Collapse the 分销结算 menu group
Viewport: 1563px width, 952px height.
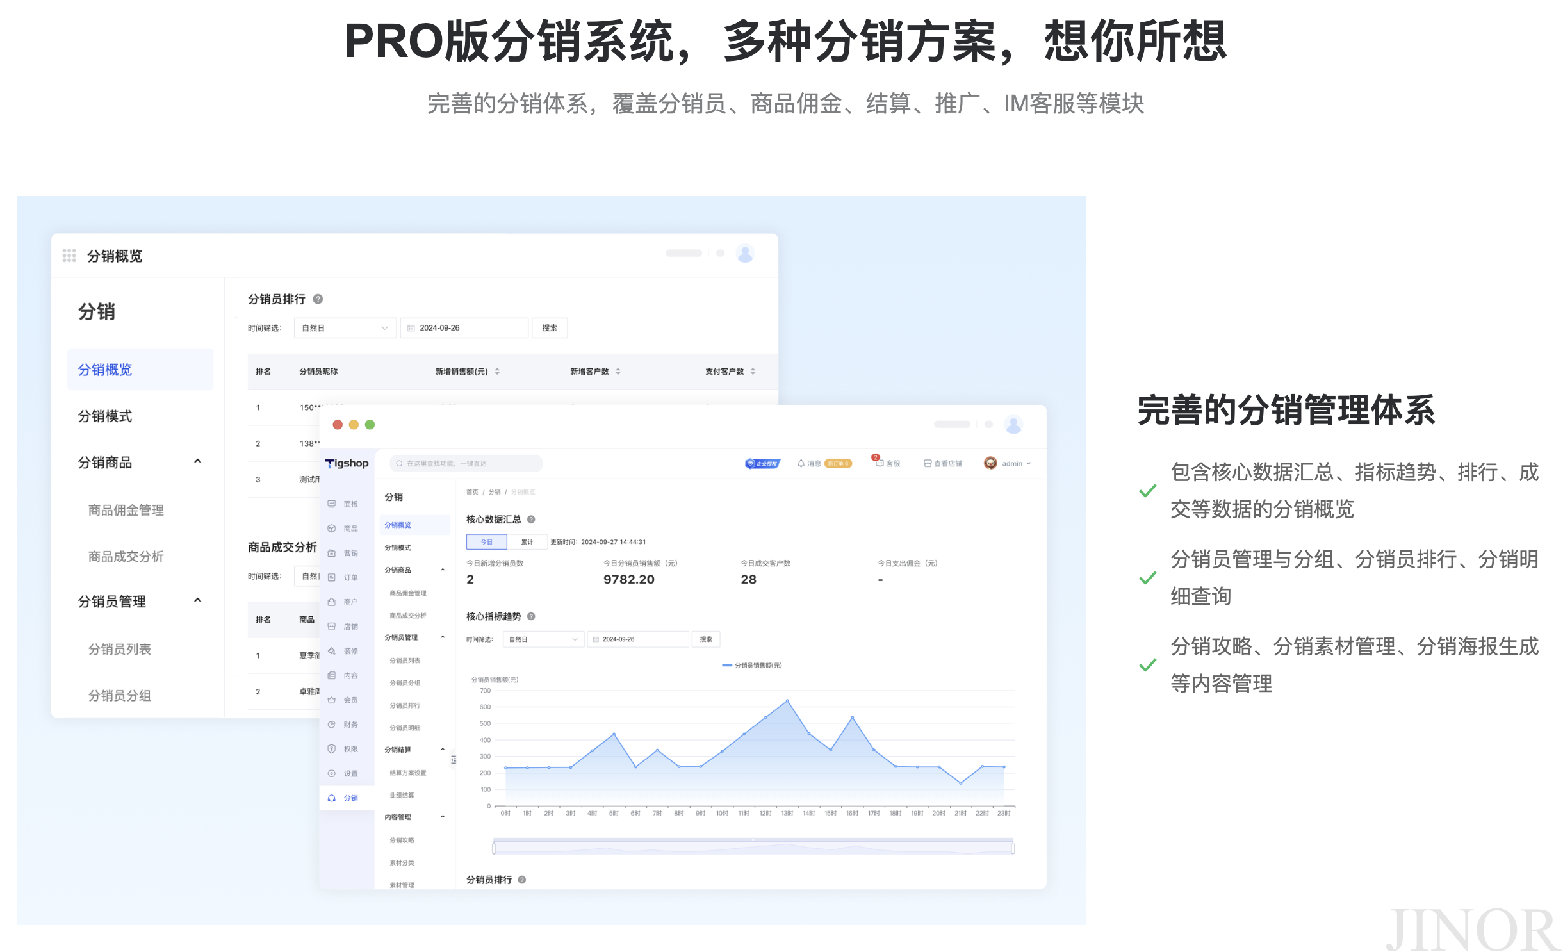[443, 750]
